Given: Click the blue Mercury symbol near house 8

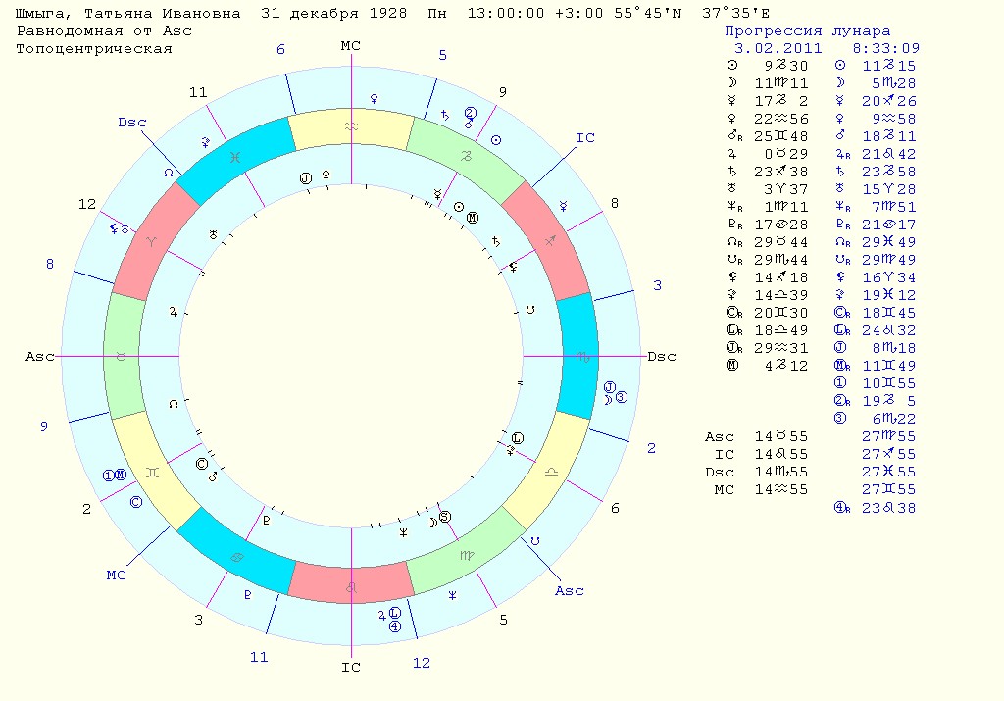Looking at the screenshot, I should point(563,206).
